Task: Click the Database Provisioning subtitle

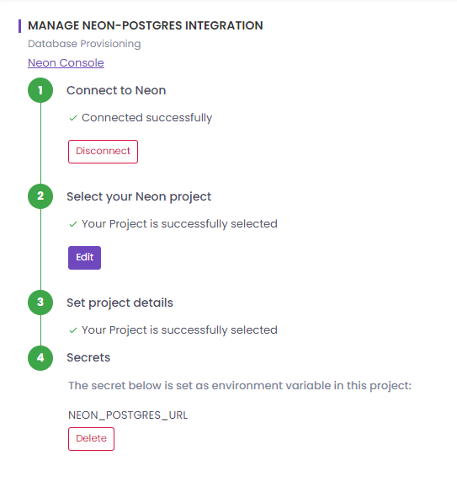Action: tap(84, 44)
